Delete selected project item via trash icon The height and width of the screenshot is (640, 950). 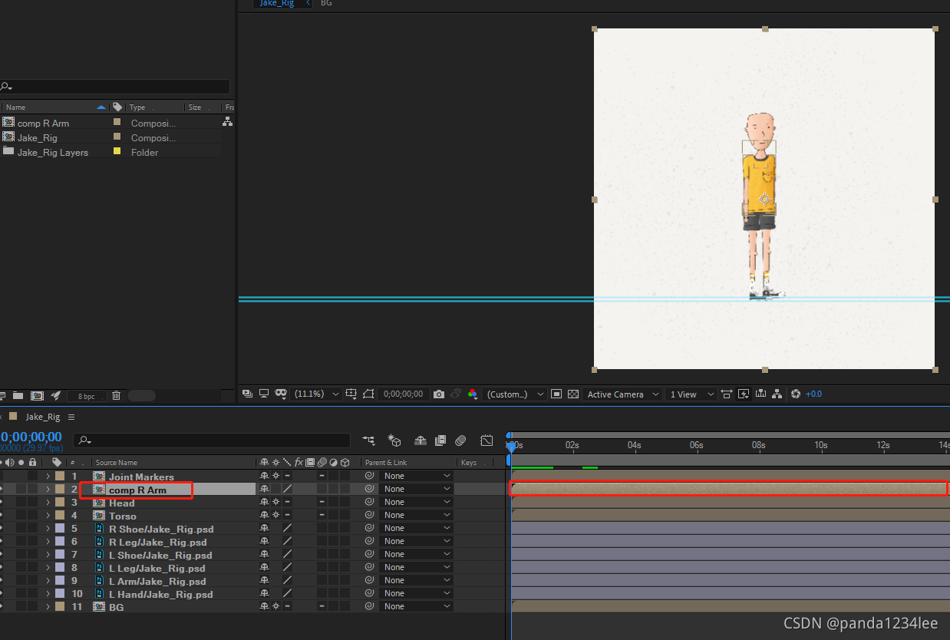tap(117, 396)
